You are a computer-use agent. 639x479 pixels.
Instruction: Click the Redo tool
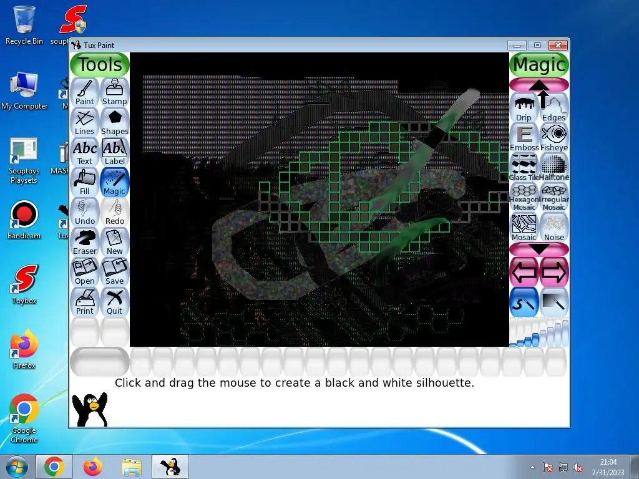pos(115,213)
